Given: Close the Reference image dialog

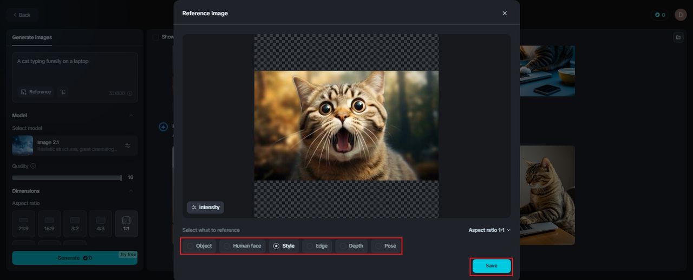Looking at the screenshot, I should coord(505,14).
